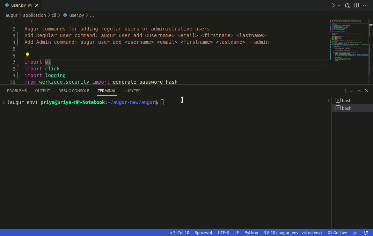Click line number 3 in gutter
373x236 pixels.
14,36
